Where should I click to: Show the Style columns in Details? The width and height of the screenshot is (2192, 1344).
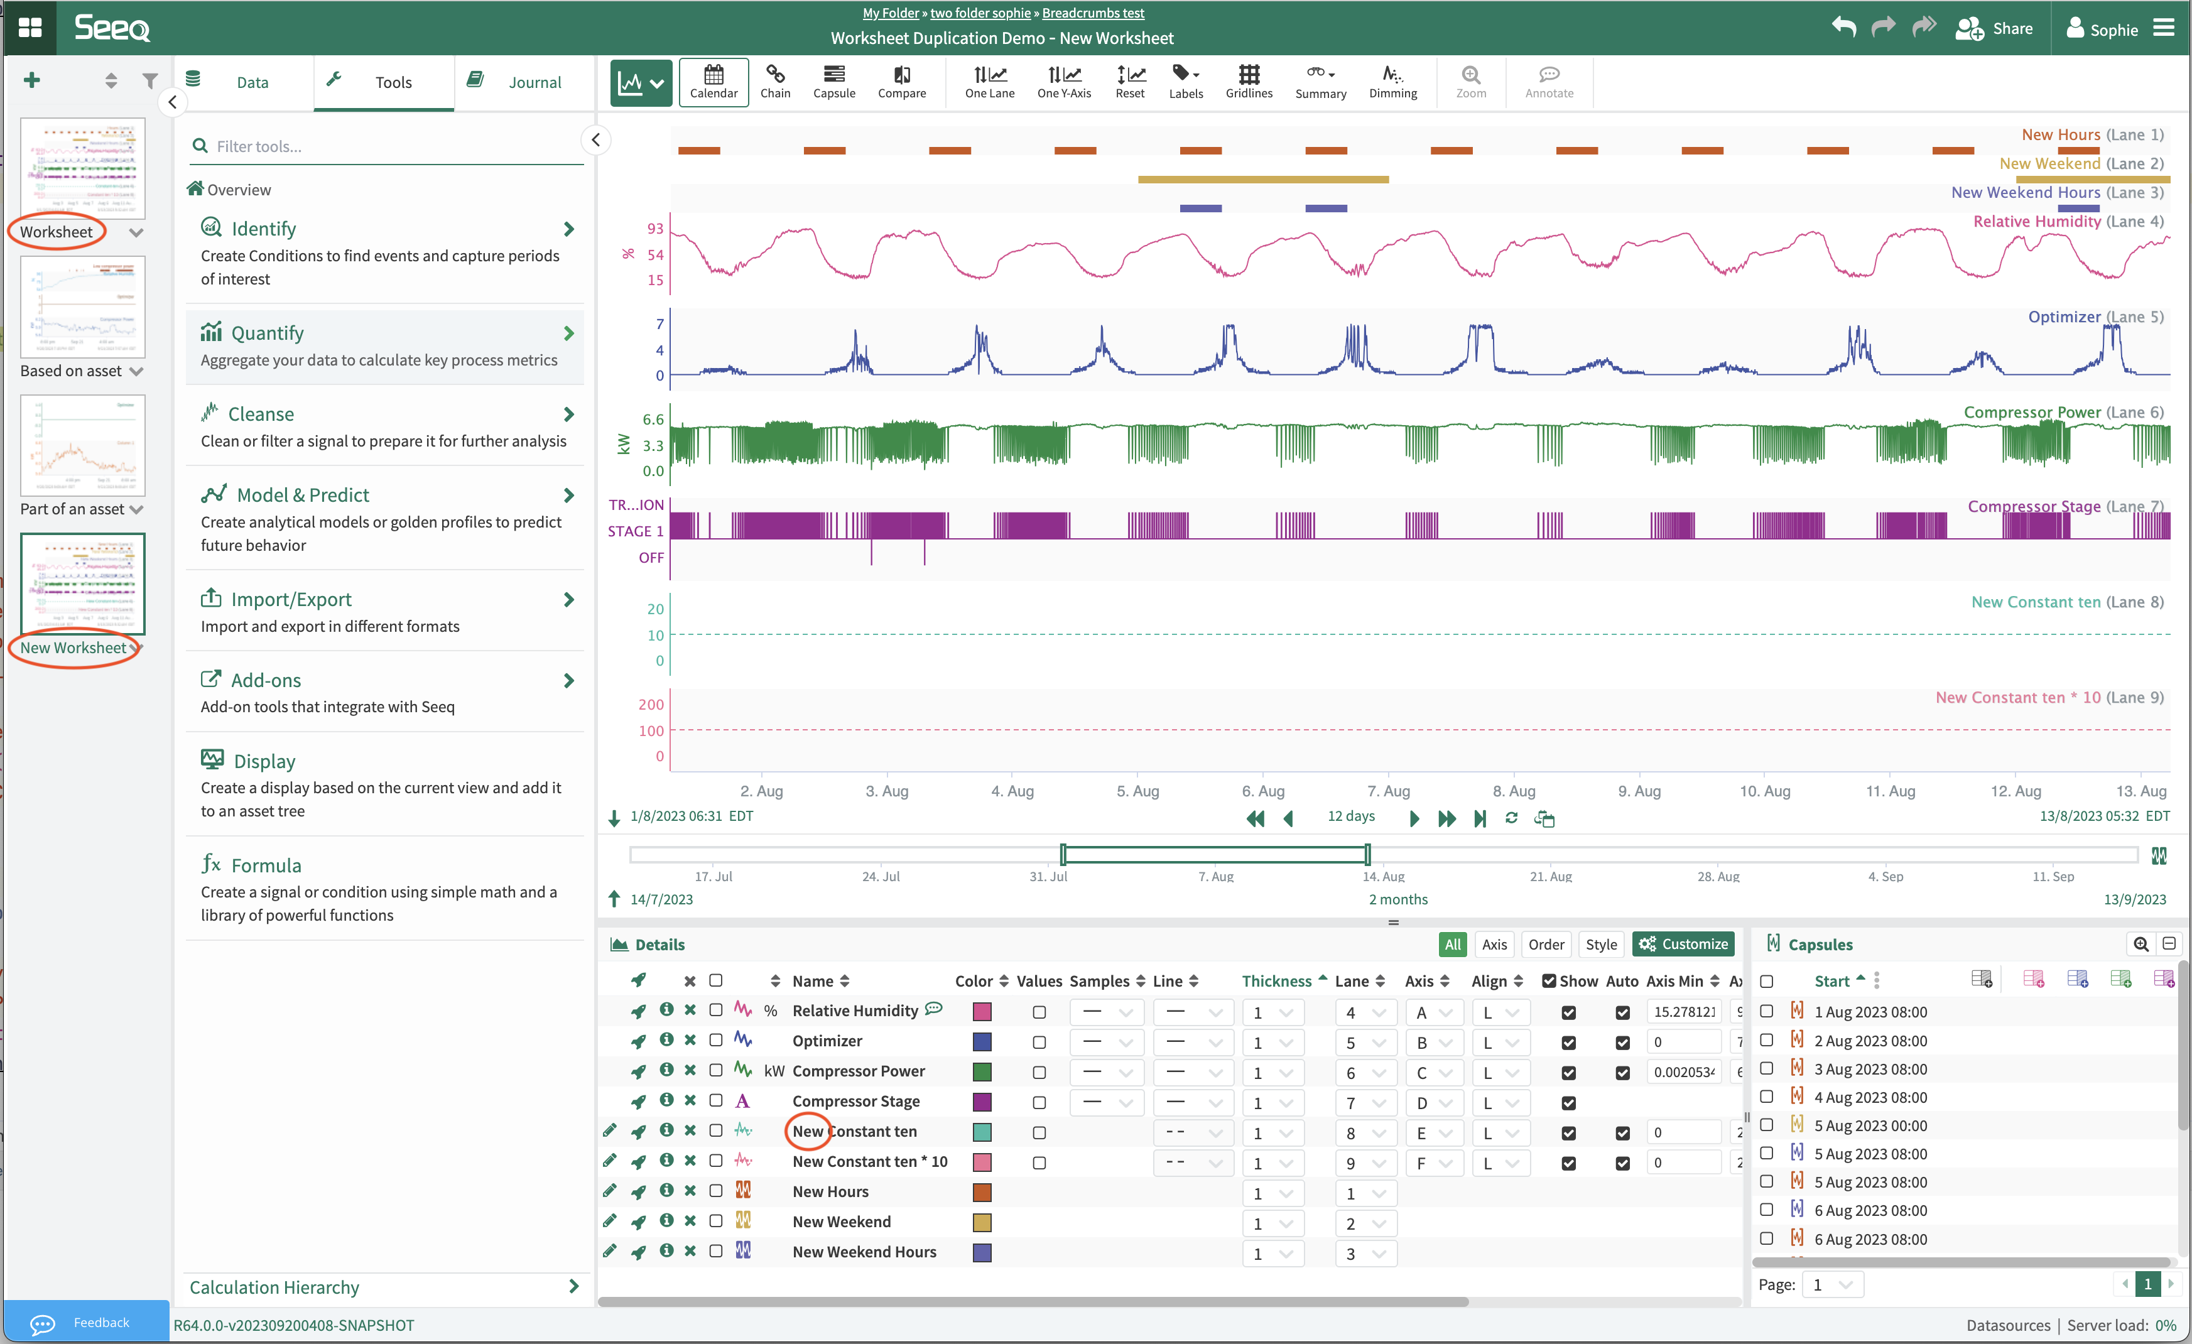(1600, 944)
